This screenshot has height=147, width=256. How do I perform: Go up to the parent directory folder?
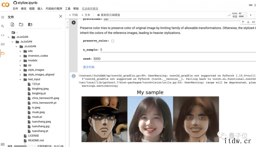click(13, 33)
